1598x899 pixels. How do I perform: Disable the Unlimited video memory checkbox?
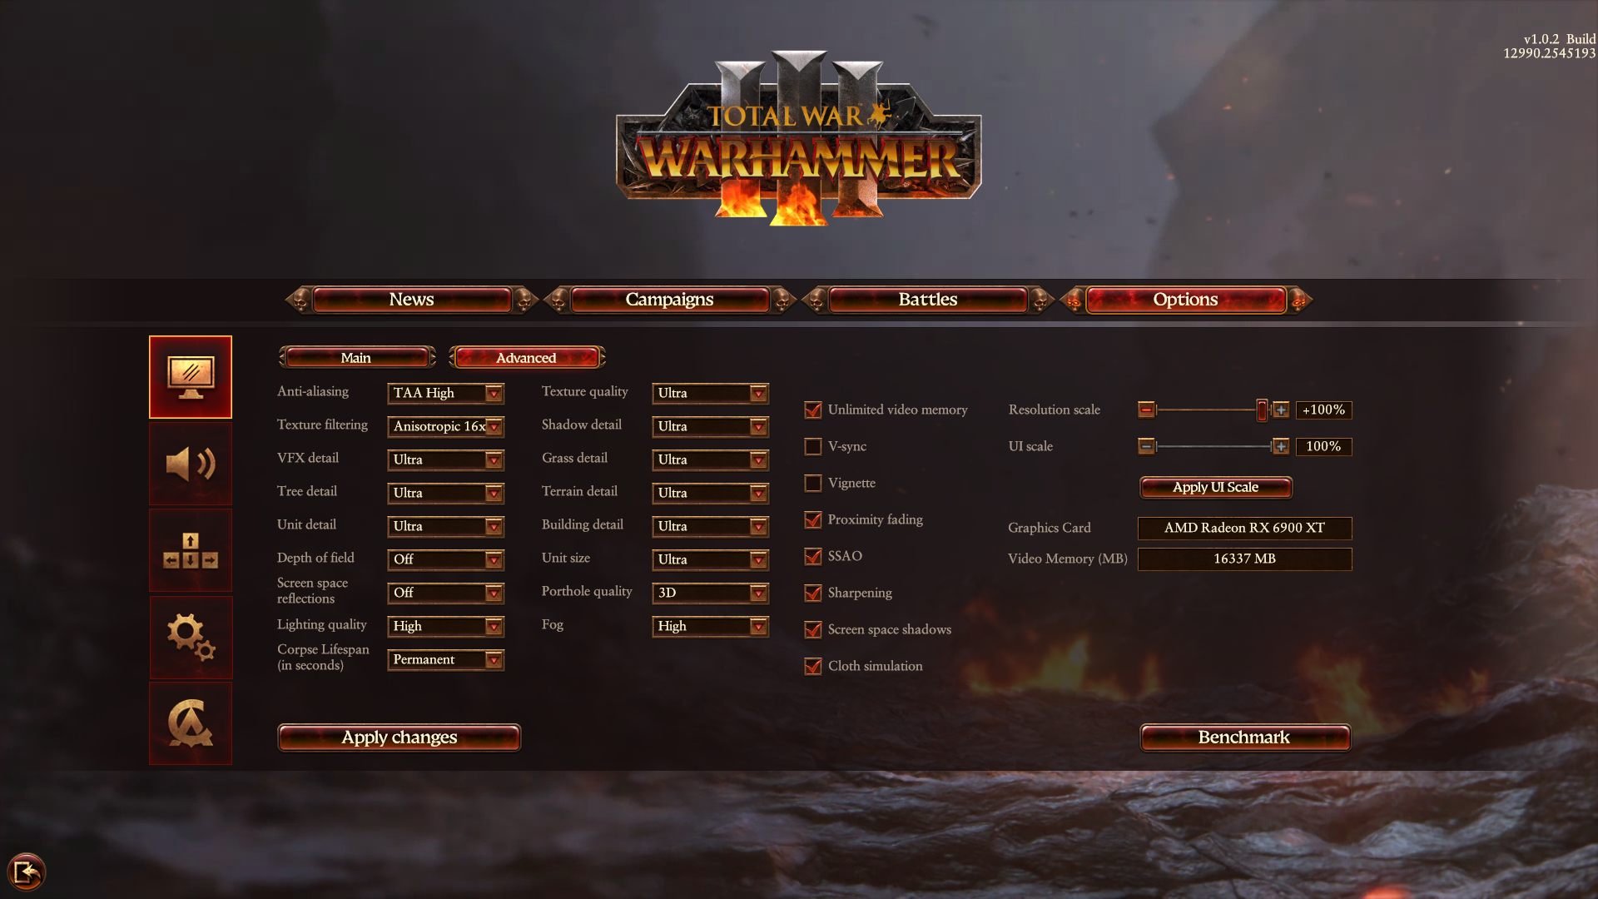(813, 410)
